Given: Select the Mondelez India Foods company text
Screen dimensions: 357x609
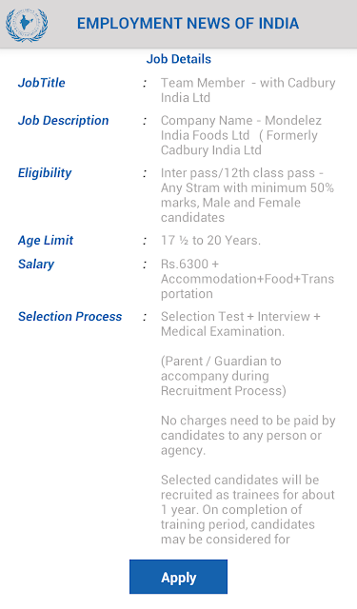Looking at the screenshot, I should (x=241, y=135).
